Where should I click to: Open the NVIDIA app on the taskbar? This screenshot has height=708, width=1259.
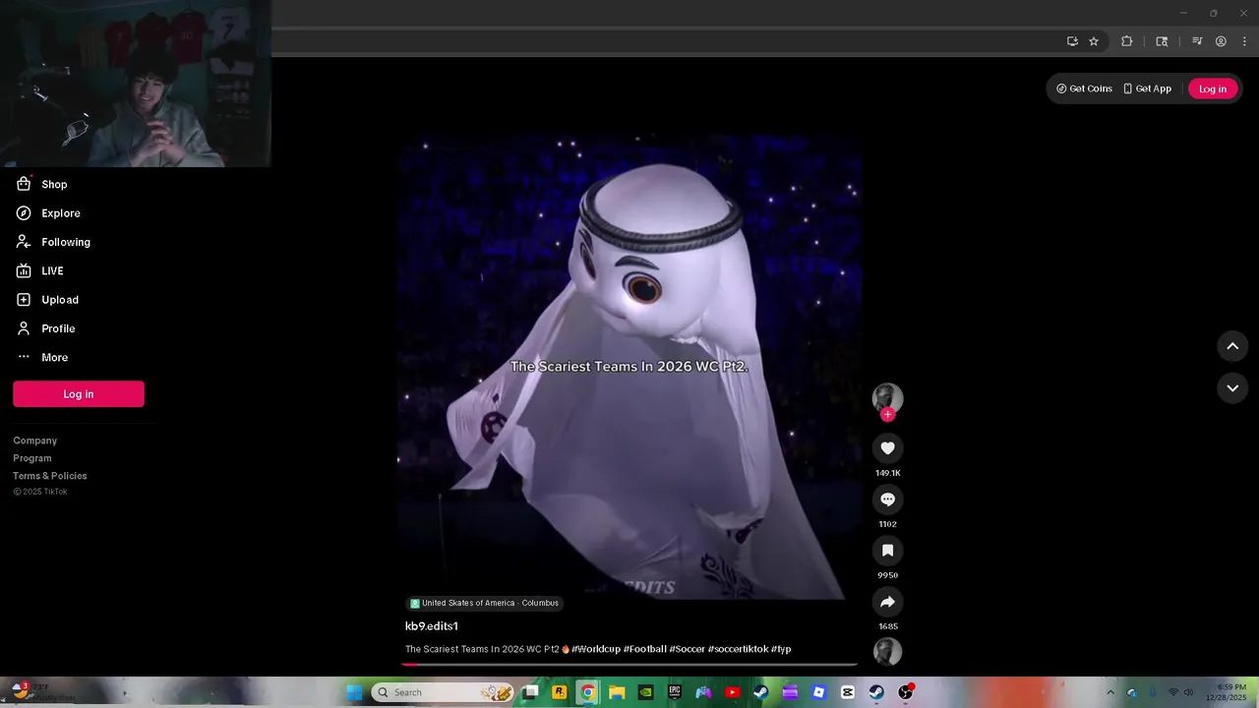(x=645, y=692)
